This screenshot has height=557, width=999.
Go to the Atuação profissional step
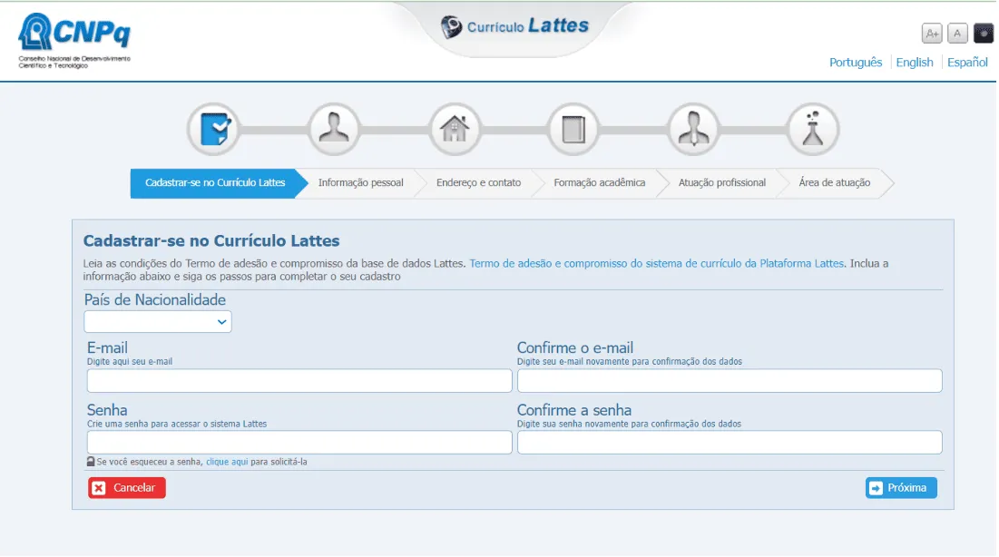pyautogui.click(x=722, y=183)
